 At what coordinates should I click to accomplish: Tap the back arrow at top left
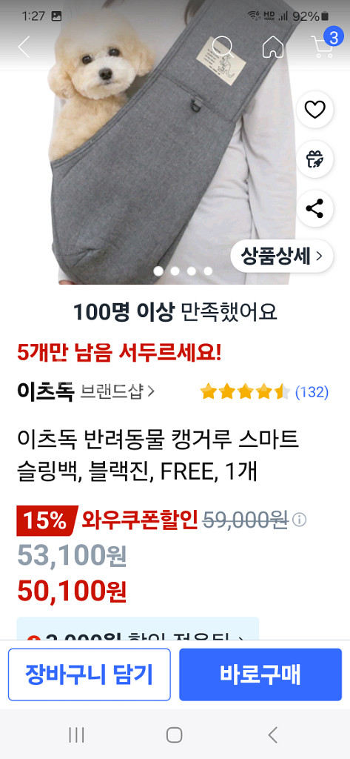click(x=24, y=47)
